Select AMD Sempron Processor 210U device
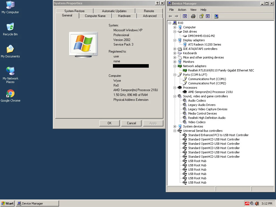Viewport: 276px width, 207px height. (210, 92)
